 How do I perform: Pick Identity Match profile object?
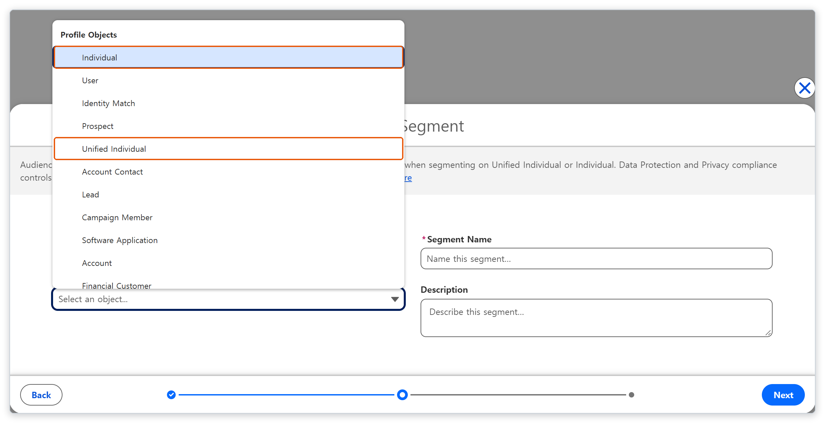coord(228,103)
